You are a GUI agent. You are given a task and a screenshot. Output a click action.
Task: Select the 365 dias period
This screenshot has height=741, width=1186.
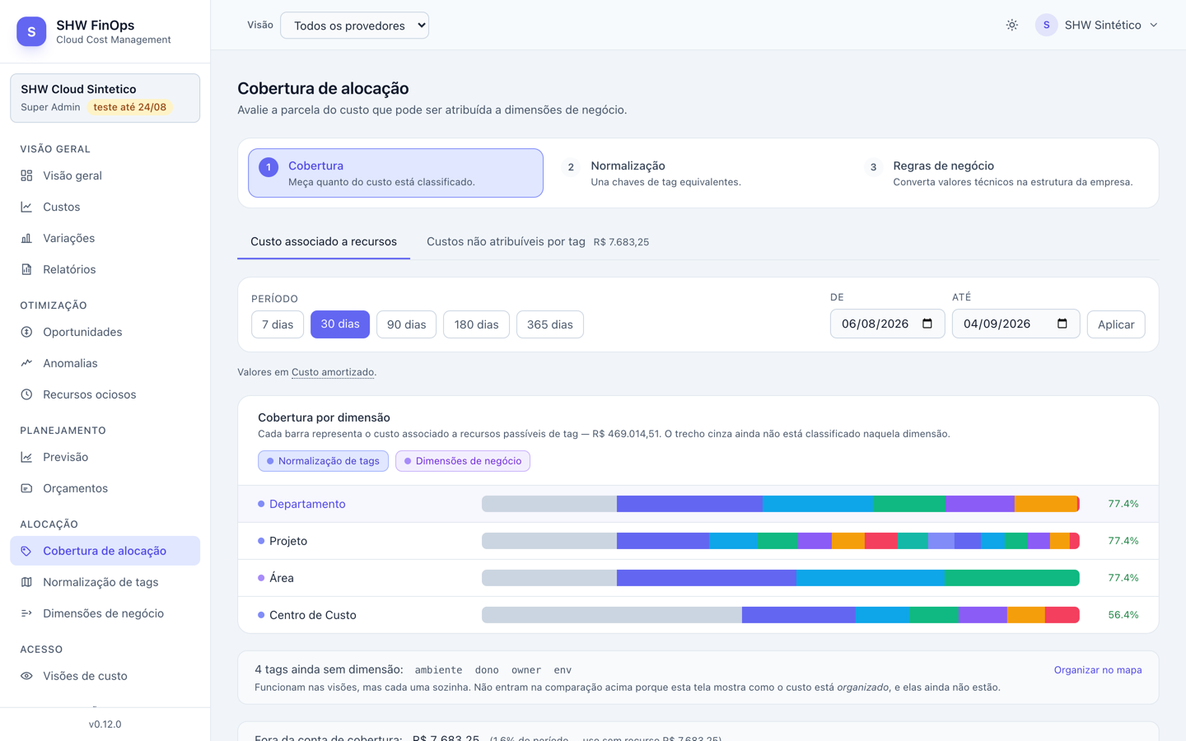550,324
